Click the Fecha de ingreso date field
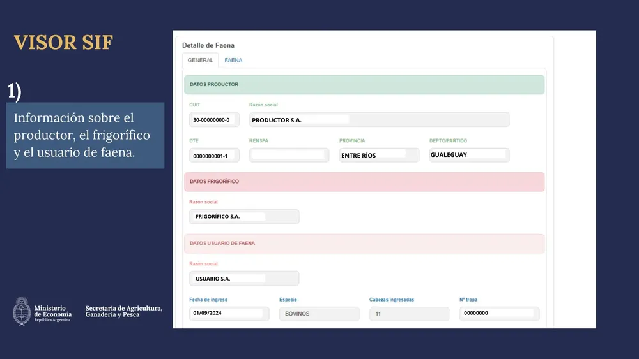639x359 pixels. coord(229,314)
